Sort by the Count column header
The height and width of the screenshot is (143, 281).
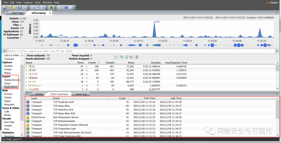(118, 98)
